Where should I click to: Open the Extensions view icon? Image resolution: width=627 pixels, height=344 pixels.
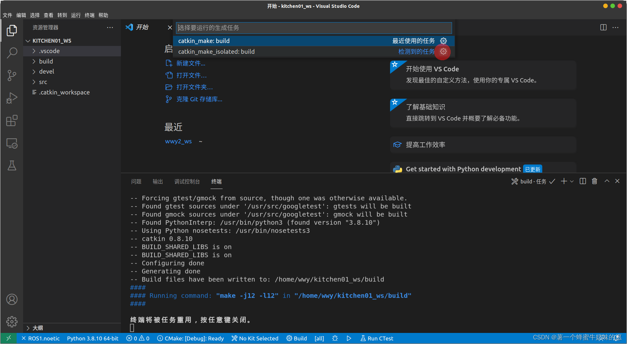[12, 121]
